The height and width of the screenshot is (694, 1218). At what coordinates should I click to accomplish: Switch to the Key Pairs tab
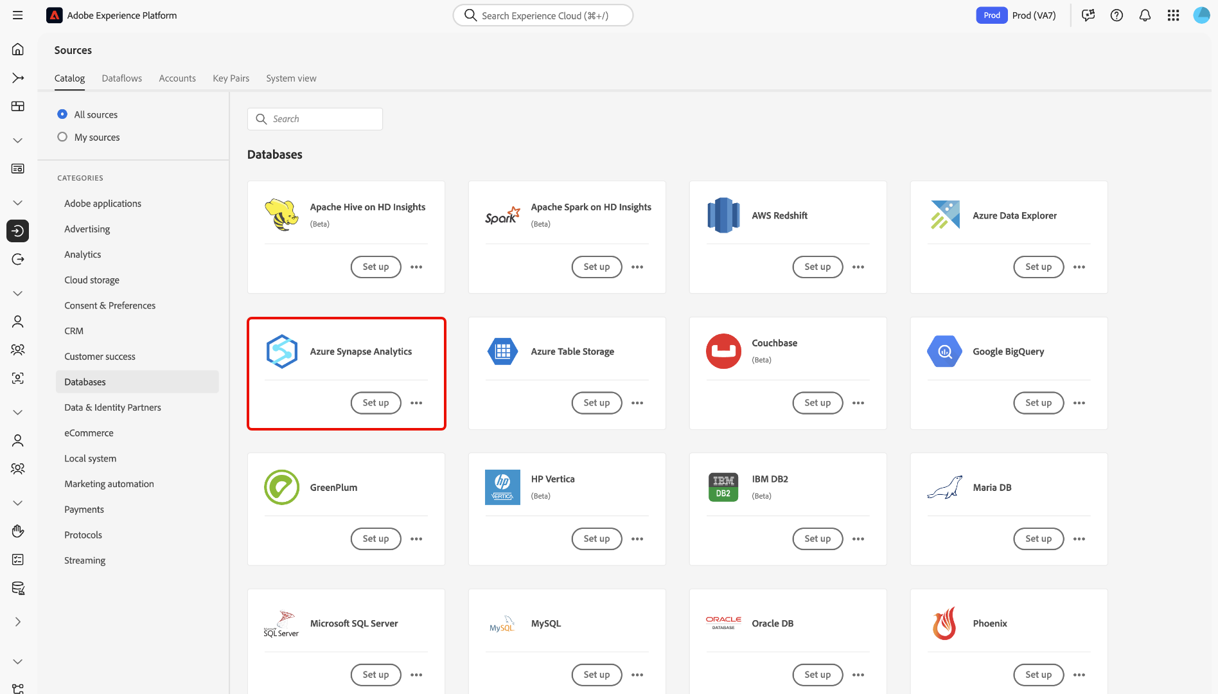pyautogui.click(x=231, y=78)
